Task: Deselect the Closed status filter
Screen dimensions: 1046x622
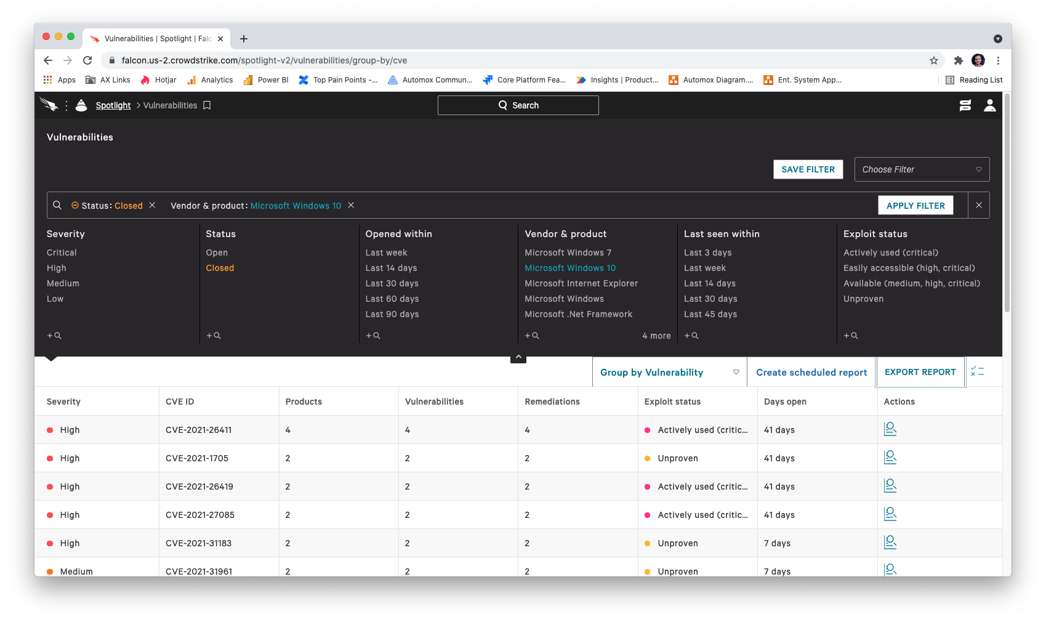Action: [x=220, y=268]
